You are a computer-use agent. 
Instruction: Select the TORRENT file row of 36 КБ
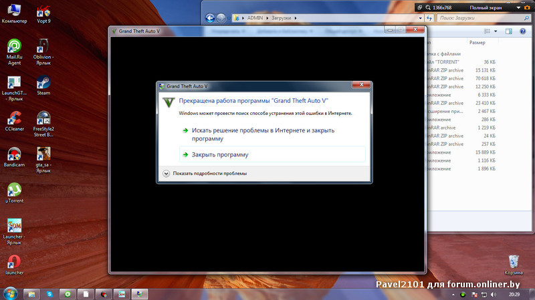pyautogui.click(x=461, y=62)
